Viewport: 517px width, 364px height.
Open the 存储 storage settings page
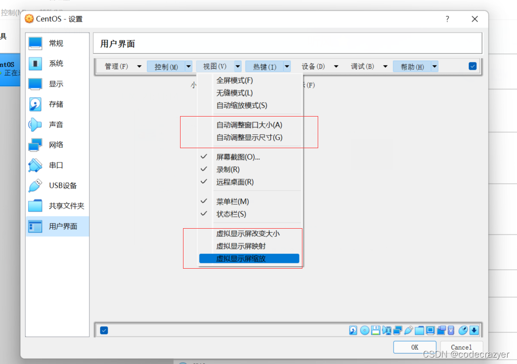(x=57, y=104)
